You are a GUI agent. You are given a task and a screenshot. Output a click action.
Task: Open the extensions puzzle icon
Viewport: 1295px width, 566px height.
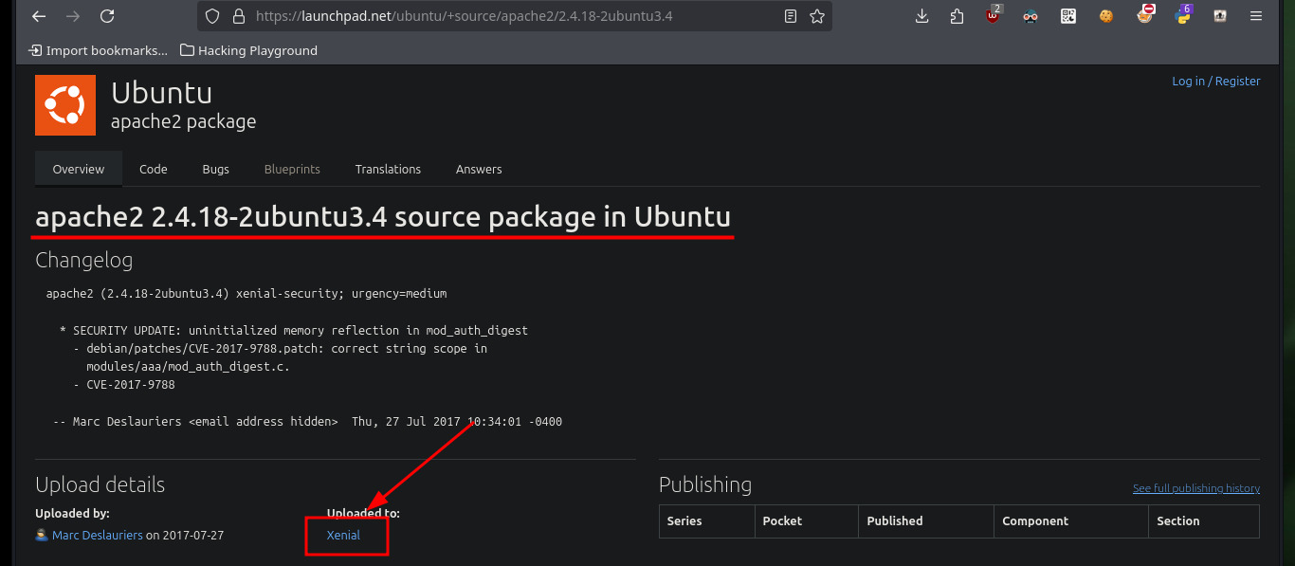[958, 16]
